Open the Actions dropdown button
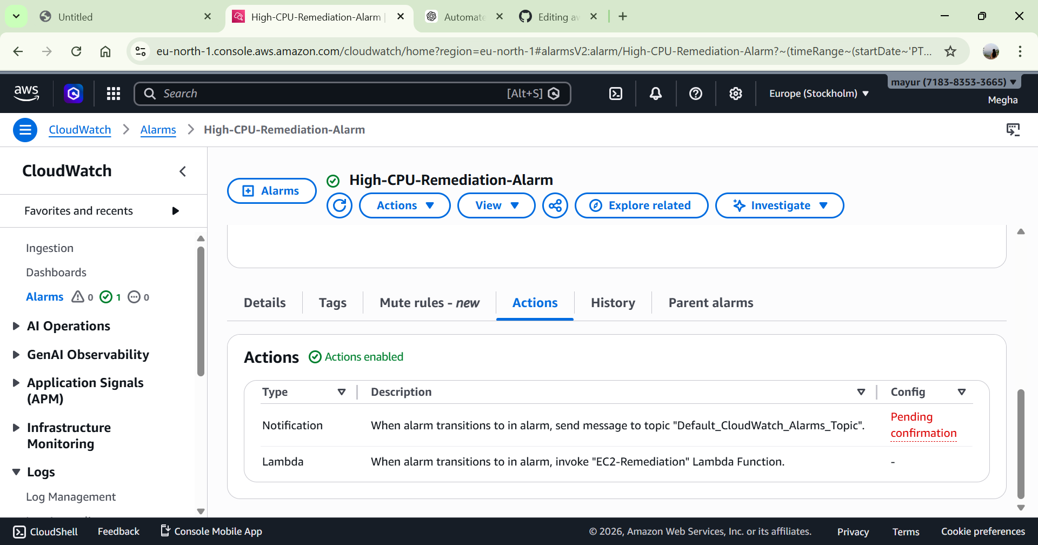The width and height of the screenshot is (1038, 545). pos(404,205)
